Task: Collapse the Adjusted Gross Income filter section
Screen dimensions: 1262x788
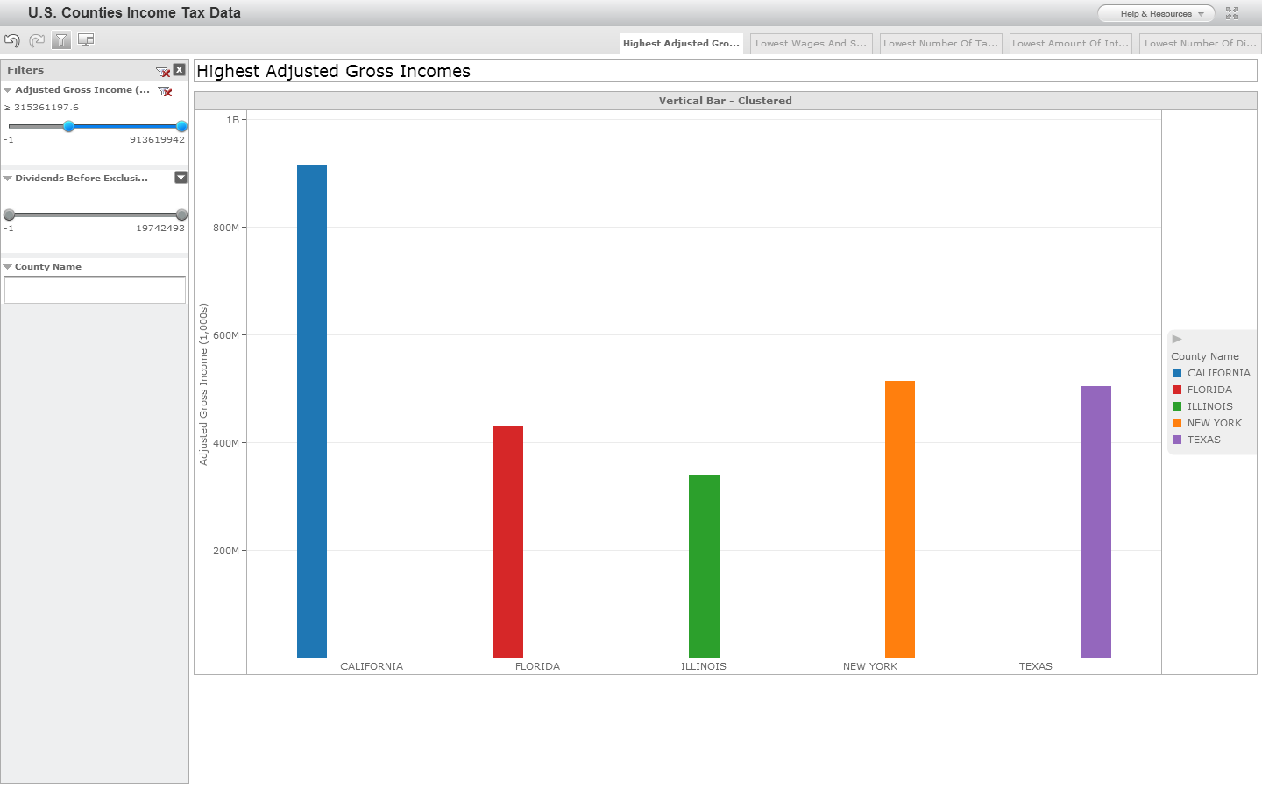Action: point(8,90)
